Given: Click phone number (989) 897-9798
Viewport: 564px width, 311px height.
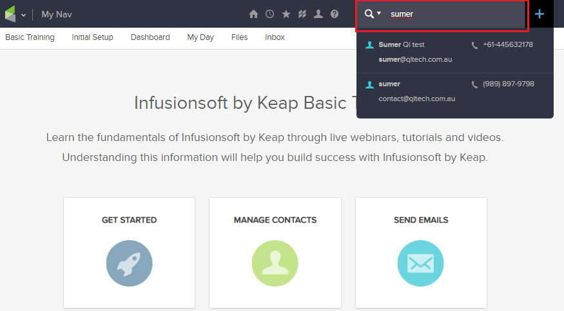Looking at the screenshot, I should click(509, 84).
